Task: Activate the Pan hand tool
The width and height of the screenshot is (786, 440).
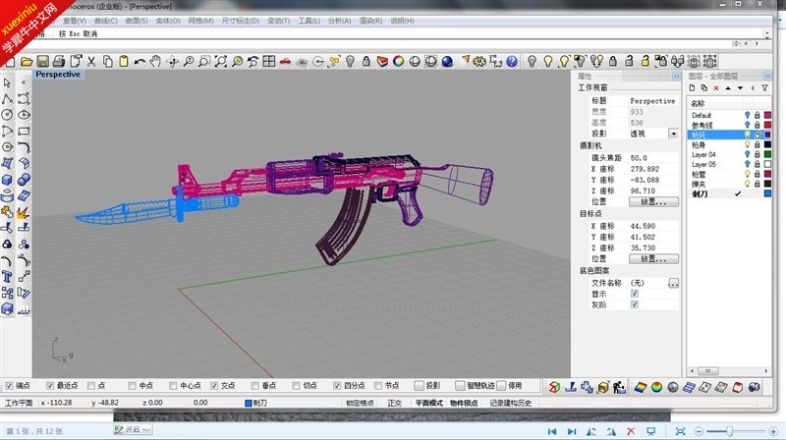Action: click(155, 62)
